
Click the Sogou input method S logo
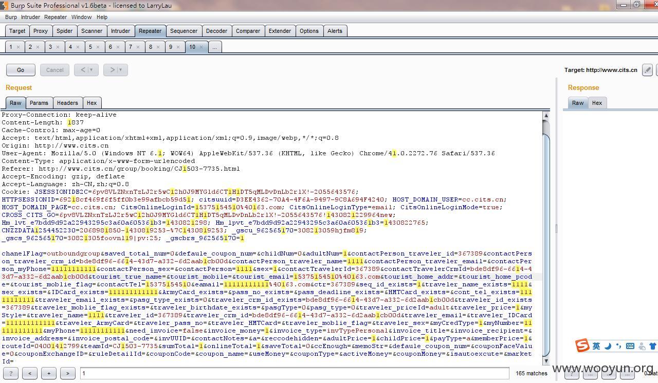582,345
